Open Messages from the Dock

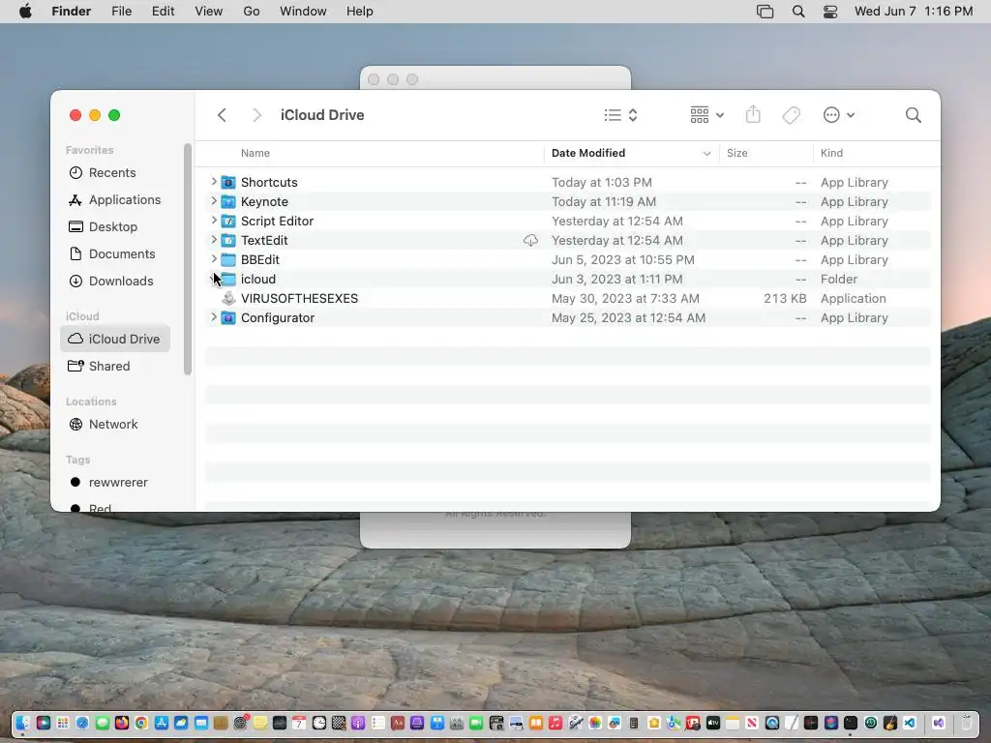(103, 723)
